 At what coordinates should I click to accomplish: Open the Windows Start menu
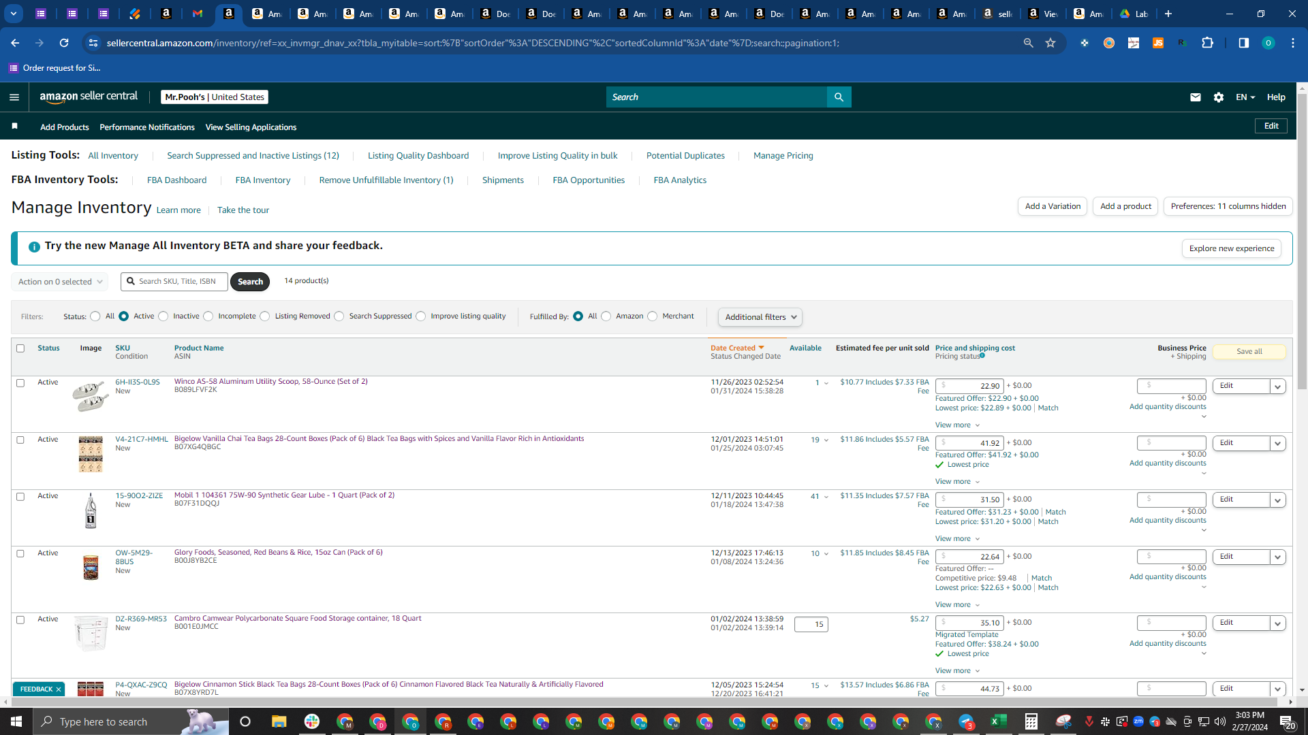click(x=16, y=721)
